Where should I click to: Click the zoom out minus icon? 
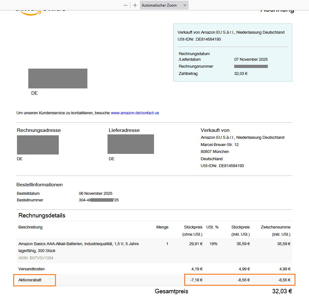point(125,5)
